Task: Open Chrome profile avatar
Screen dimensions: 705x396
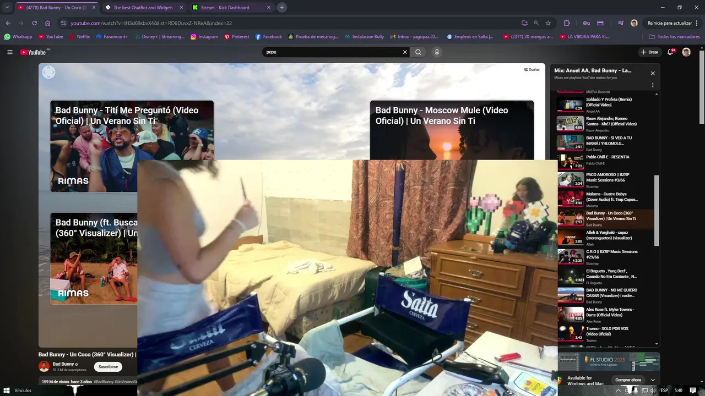Action: pyautogui.click(x=634, y=23)
